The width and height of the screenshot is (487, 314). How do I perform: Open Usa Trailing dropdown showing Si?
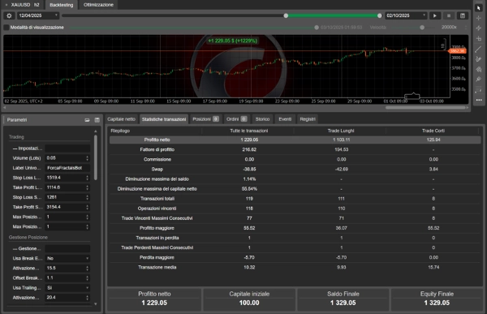(x=67, y=288)
